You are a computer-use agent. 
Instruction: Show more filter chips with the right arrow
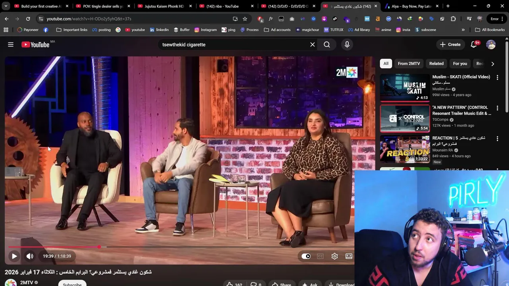493,64
